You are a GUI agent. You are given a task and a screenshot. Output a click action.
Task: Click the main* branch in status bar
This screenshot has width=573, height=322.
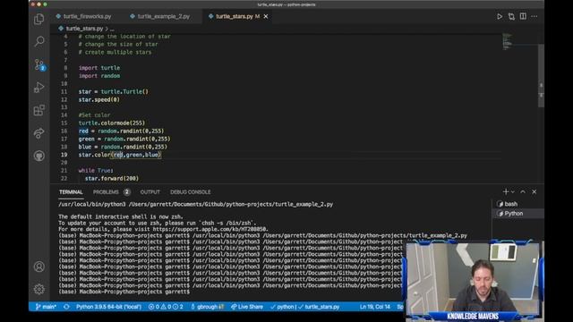tap(46, 307)
